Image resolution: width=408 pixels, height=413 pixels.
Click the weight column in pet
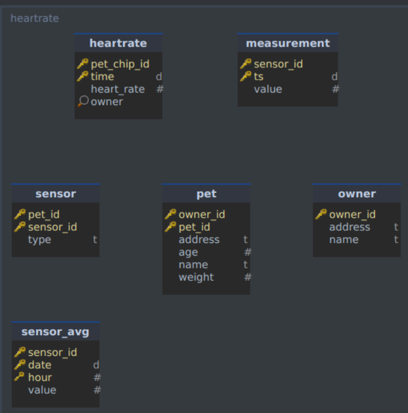point(207,277)
